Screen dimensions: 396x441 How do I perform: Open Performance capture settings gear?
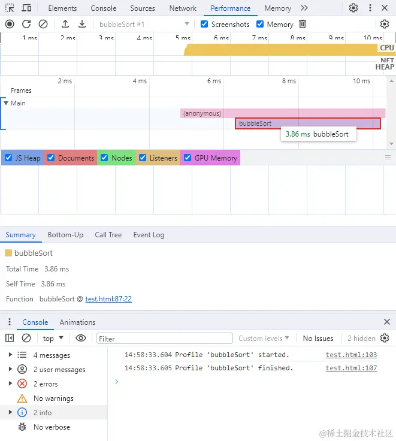pos(385,24)
